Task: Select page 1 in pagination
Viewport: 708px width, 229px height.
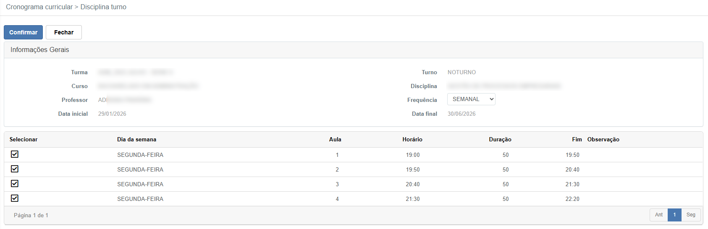Action: (674, 215)
